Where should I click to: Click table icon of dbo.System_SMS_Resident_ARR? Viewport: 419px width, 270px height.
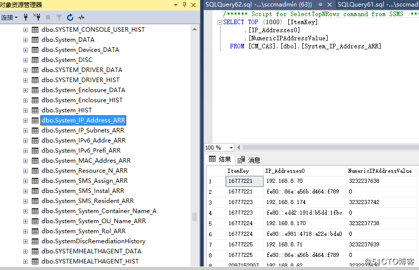point(35,201)
